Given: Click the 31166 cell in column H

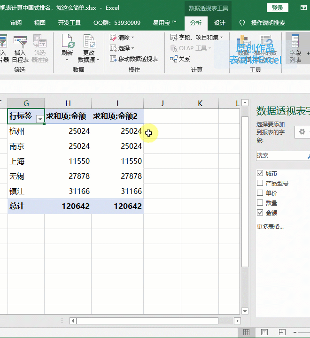Looking at the screenshot, I should pyautogui.click(x=68, y=191).
